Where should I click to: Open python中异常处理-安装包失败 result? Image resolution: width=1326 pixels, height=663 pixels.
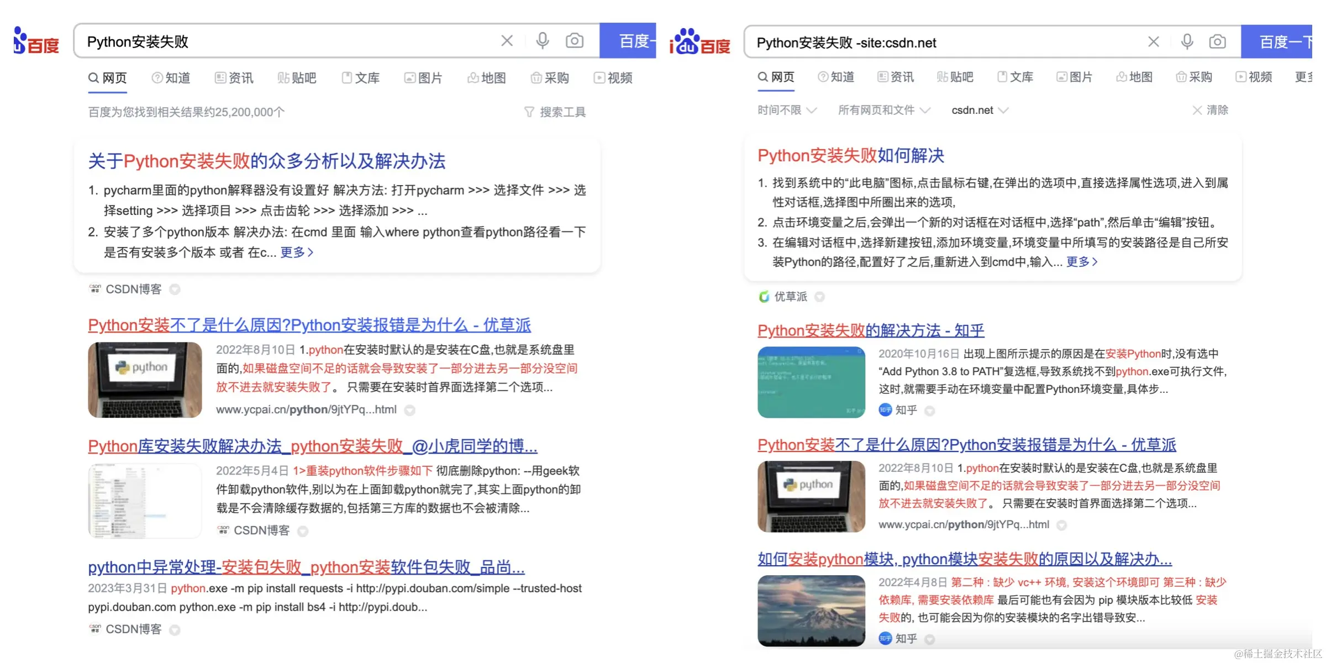[x=306, y=567]
